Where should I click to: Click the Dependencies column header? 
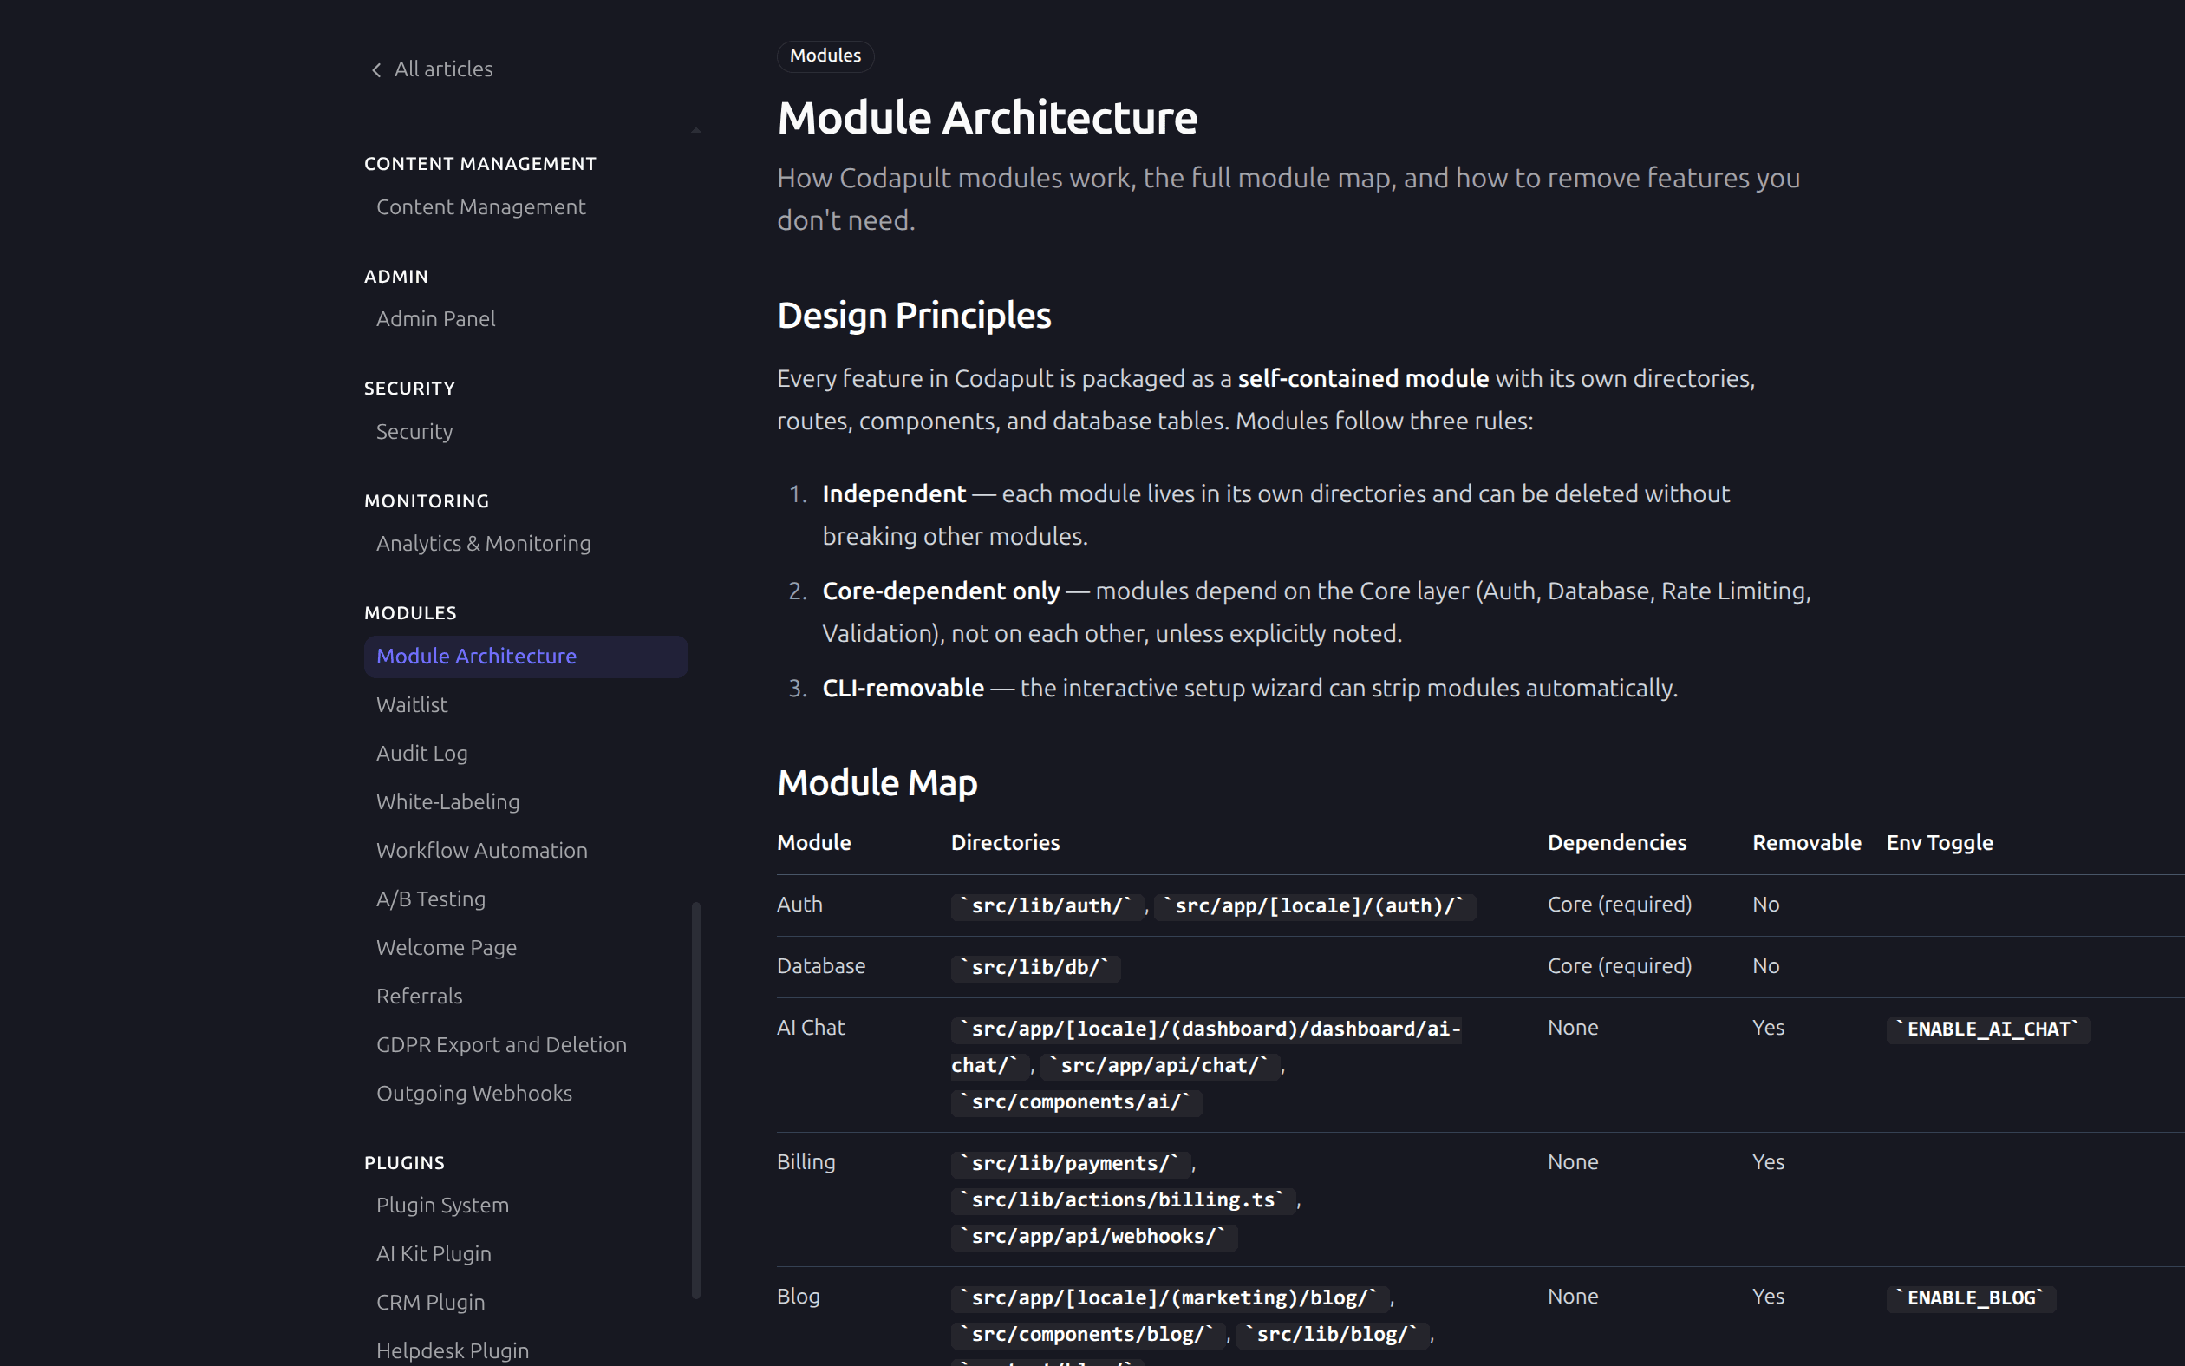click(x=1616, y=843)
